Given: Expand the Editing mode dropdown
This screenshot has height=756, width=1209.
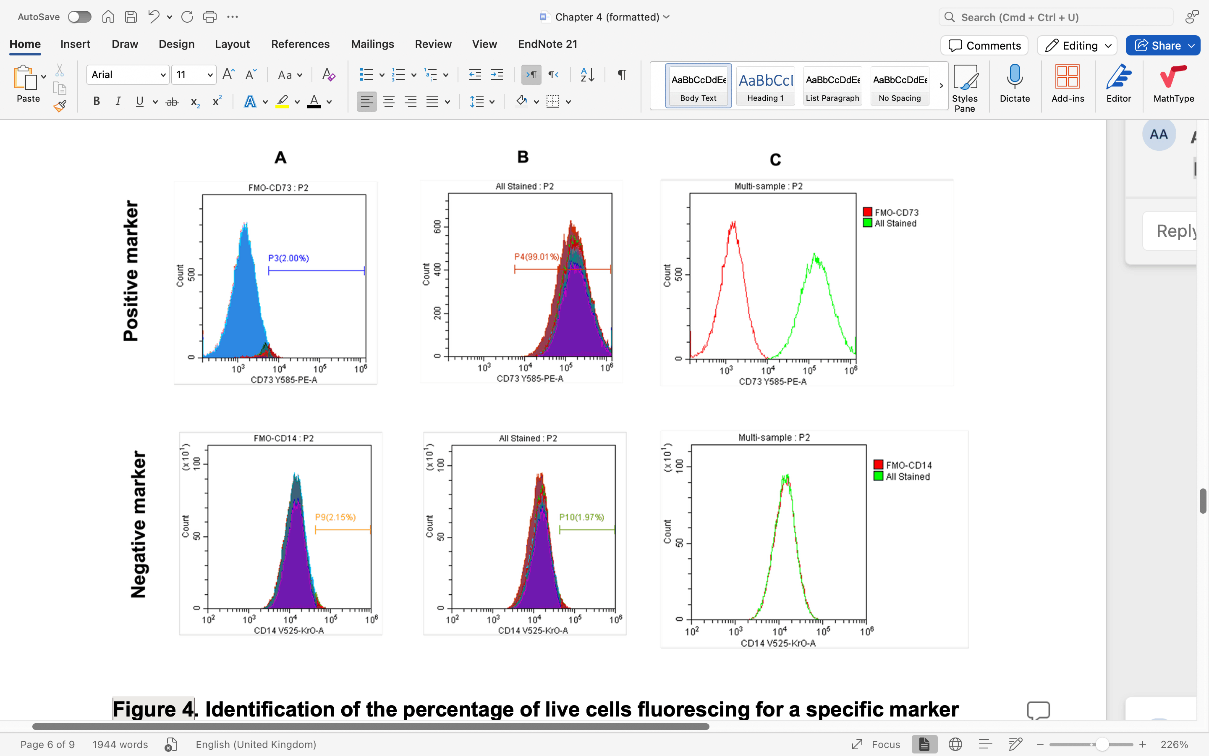Looking at the screenshot, I should (1077, 45).
